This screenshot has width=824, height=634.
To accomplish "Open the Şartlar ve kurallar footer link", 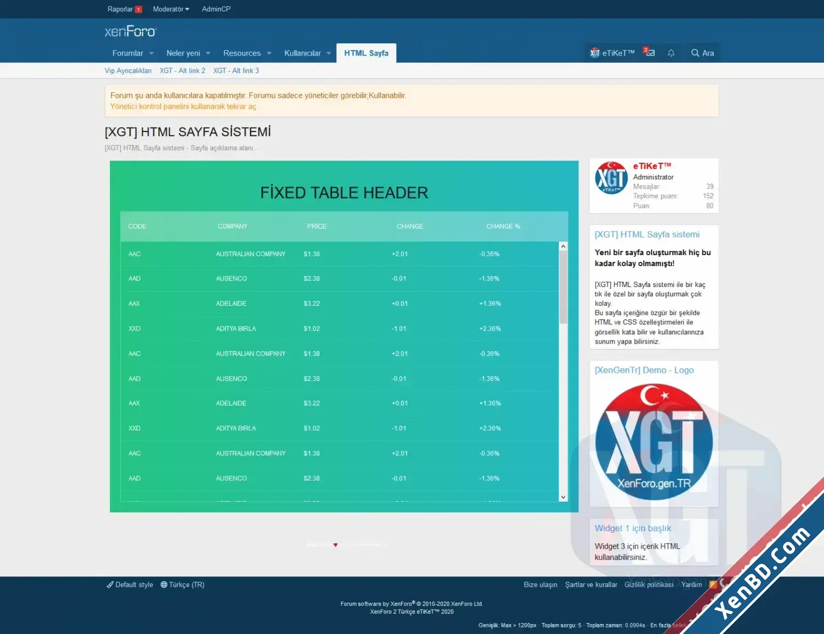I will pyautogui.click(x=591, y=585).
